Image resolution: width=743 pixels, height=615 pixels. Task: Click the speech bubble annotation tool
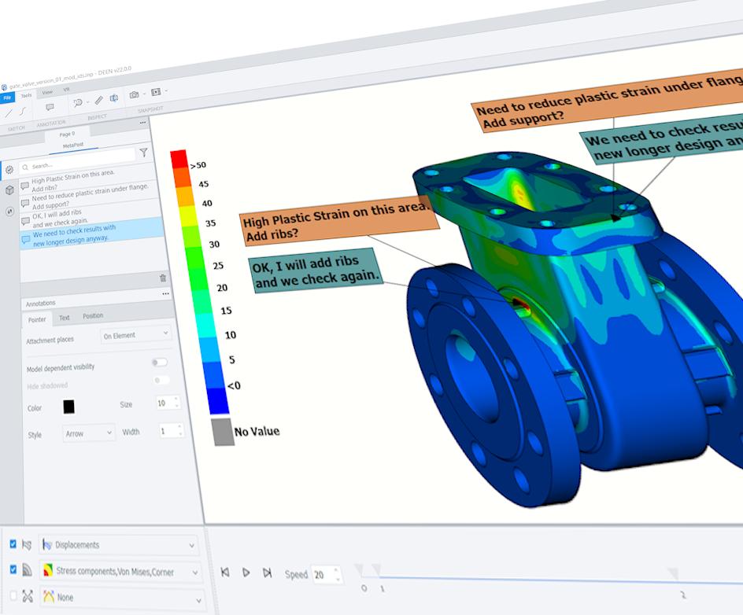[x=50, y=107]
